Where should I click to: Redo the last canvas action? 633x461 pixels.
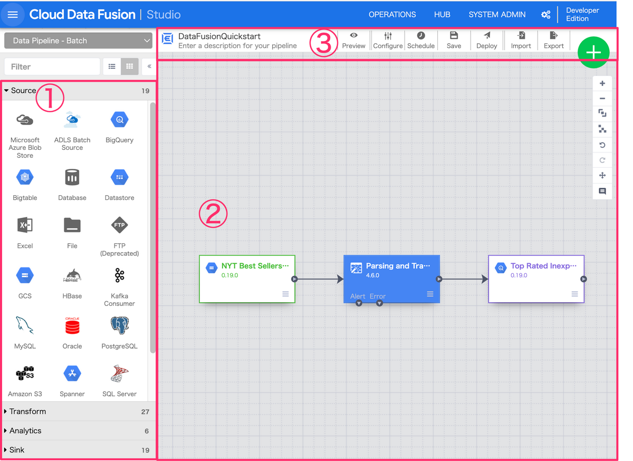[x=602, y=160]
